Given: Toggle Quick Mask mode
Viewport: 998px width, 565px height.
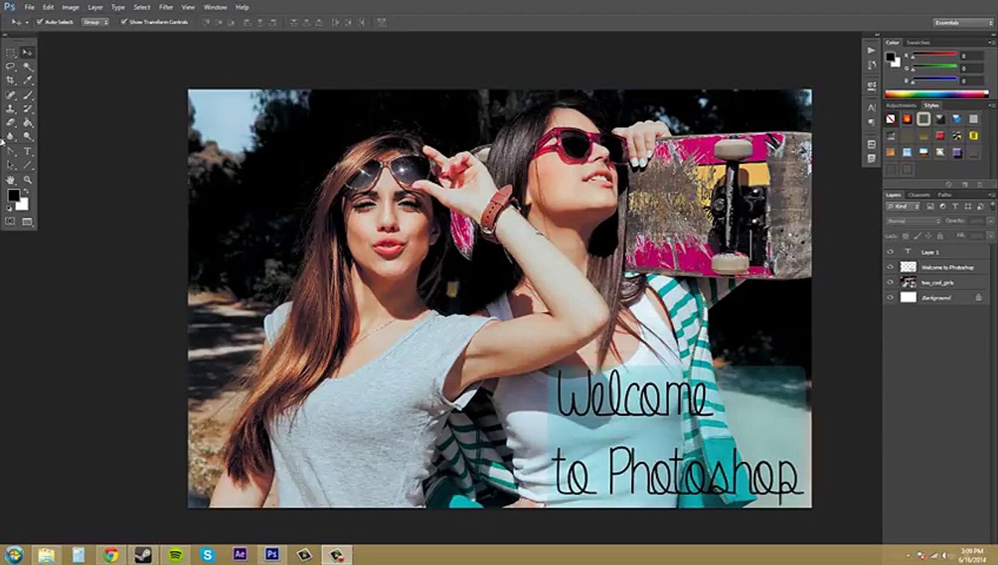Looking at the screenshot, I should click(10, 221).
